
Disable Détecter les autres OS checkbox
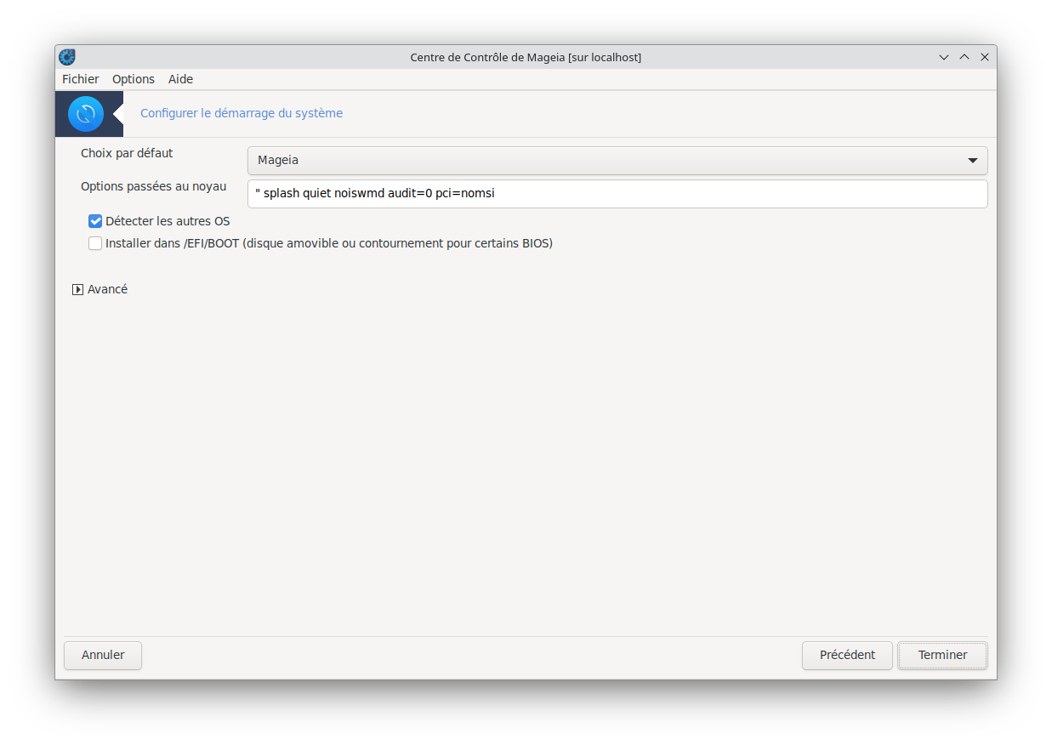[x=95, y=221]
